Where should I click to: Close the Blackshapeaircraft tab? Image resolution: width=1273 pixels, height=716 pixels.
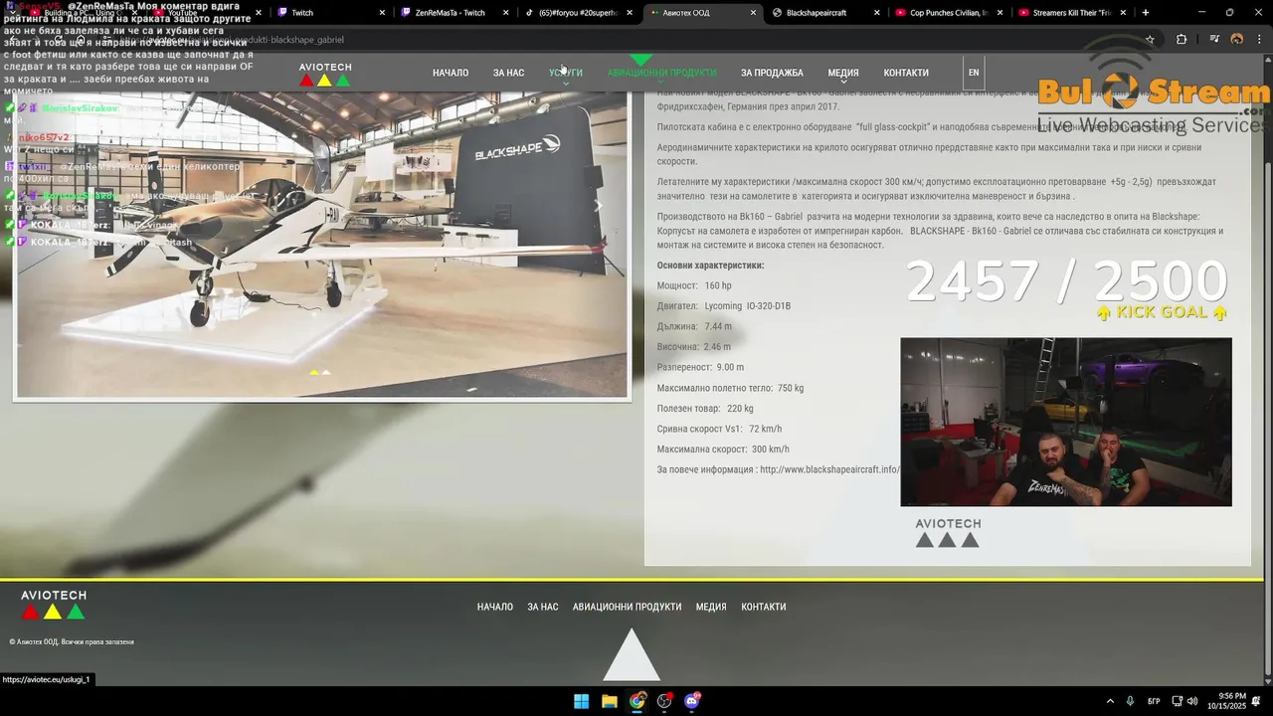click(x=877, y=13)
